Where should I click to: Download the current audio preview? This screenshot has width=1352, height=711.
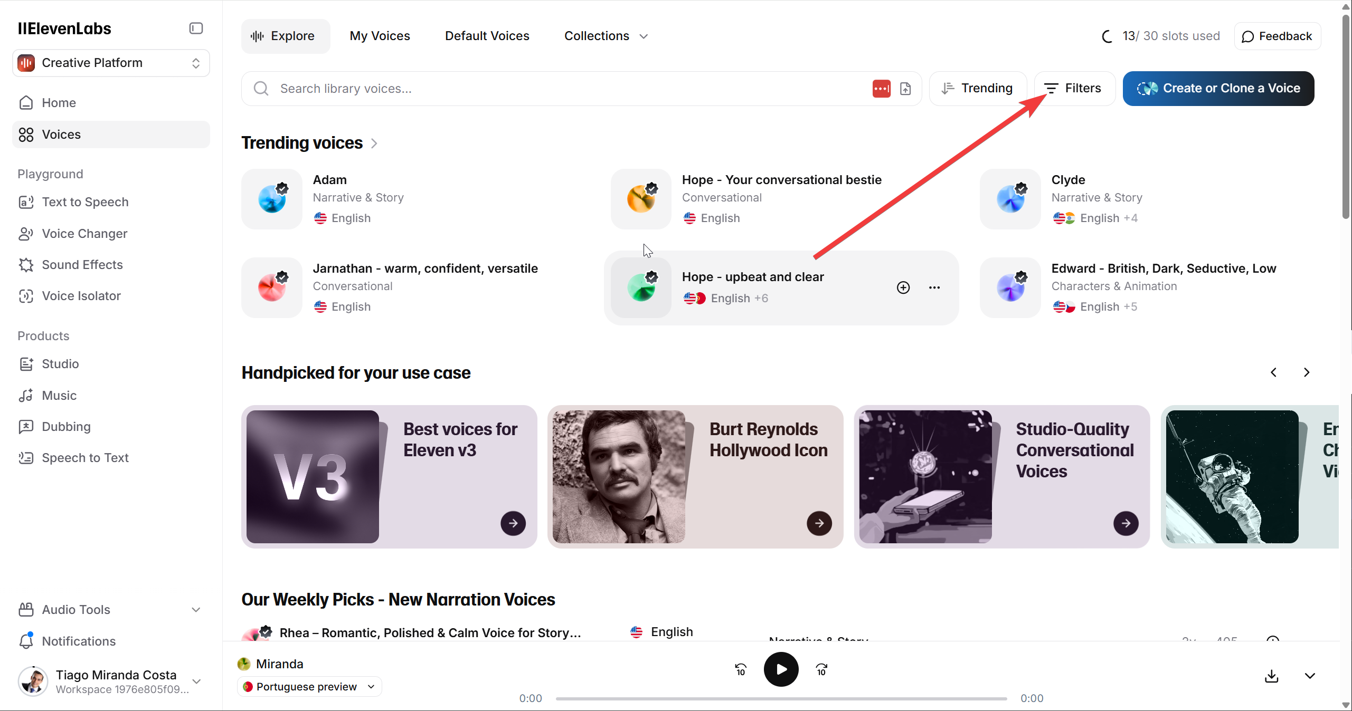click(1272, 676)
